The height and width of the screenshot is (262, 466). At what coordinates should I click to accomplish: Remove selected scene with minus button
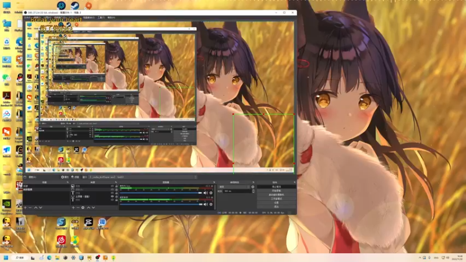click(x=30, y=208)
